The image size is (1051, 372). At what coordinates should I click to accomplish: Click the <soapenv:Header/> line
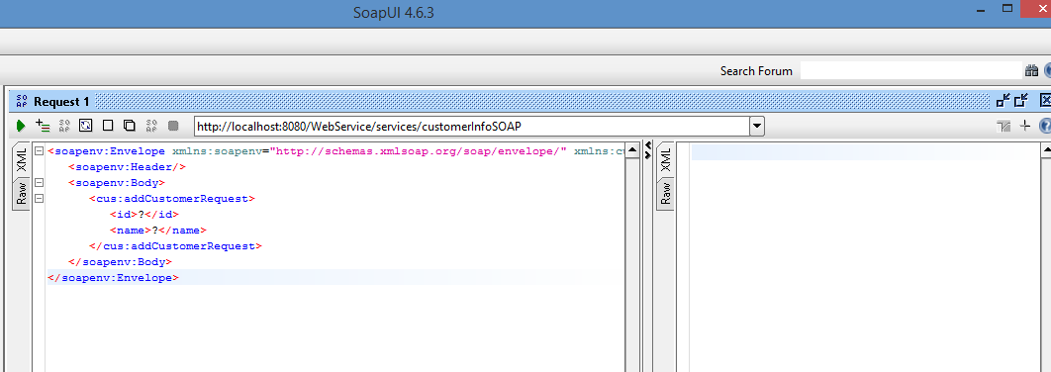tap(128, 167)
